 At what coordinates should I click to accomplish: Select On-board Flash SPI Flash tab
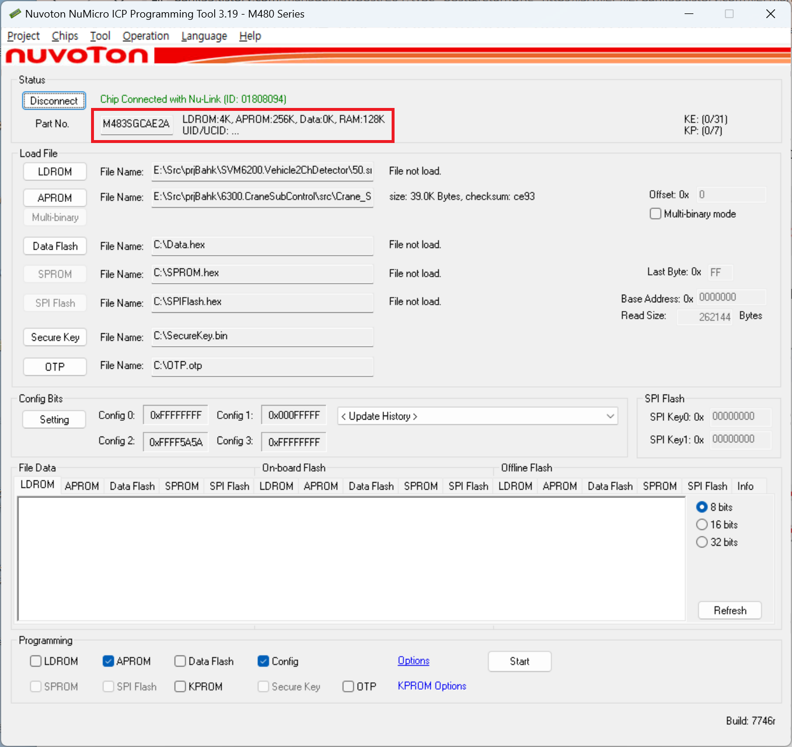coord(468,486)
